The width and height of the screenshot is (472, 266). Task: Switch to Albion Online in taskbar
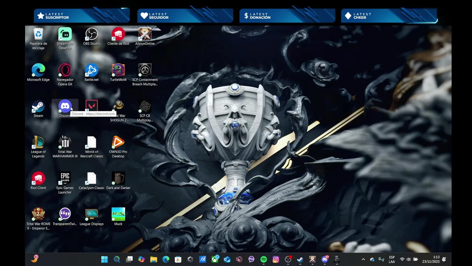[312, 260]
